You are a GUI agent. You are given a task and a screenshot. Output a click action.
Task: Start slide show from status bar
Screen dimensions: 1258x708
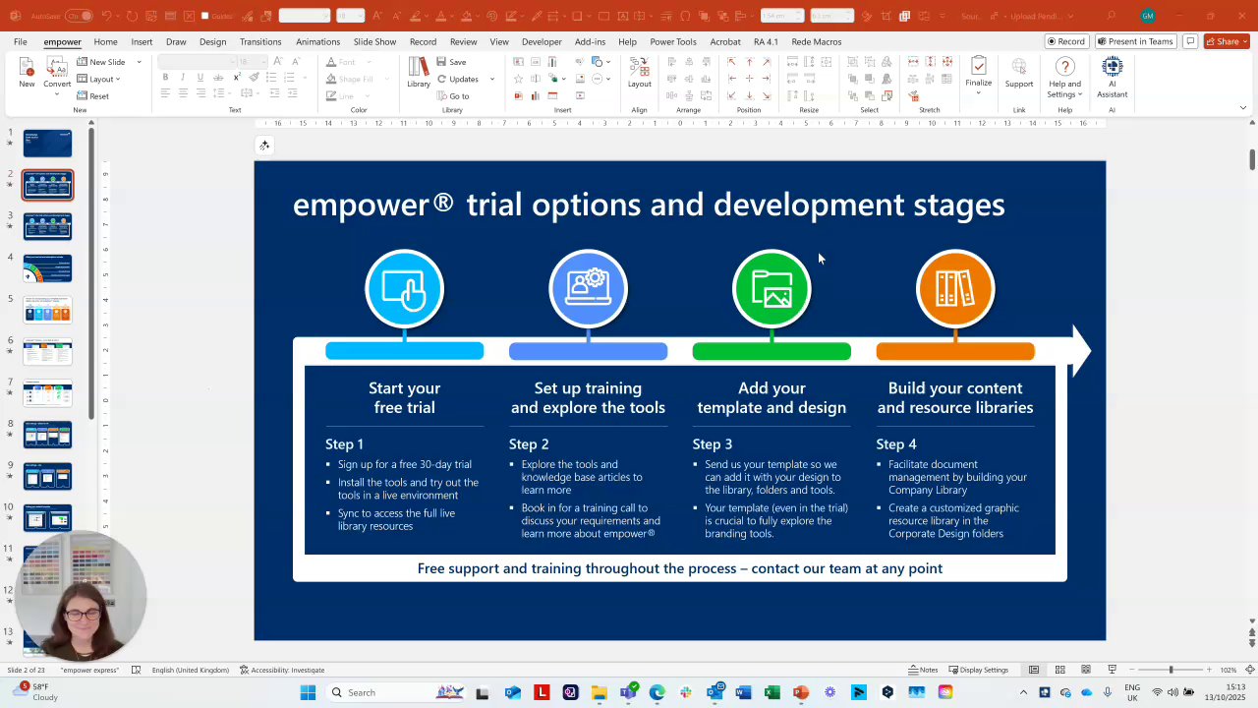tap(1112, 670)
